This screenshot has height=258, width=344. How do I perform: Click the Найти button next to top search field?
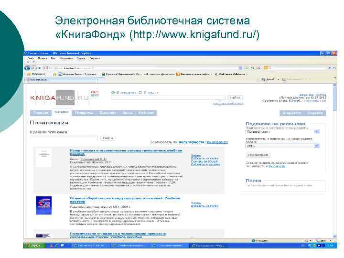(x=235, y=97)
